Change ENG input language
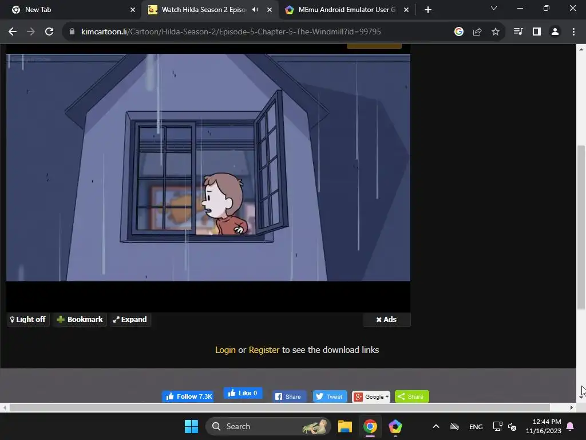 pyautogui.click(x=476, y=426)
